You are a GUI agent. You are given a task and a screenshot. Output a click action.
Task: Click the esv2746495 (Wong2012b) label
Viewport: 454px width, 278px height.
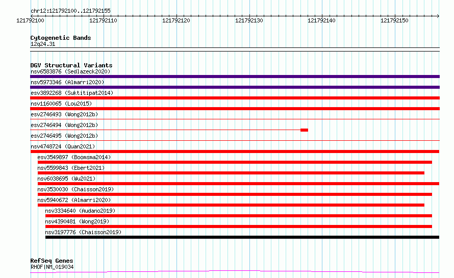coord(64,136)
